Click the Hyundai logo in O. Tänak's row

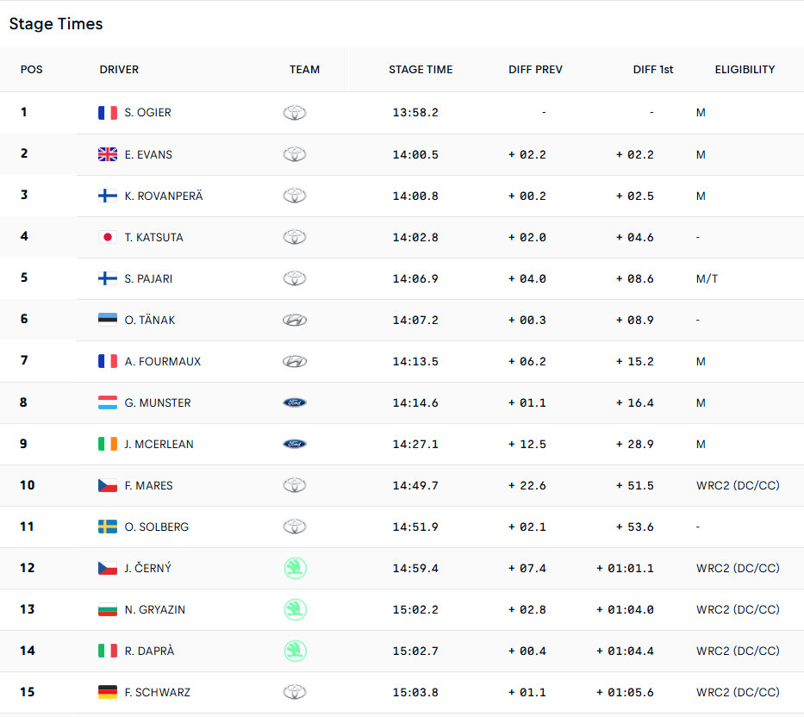pyautogui.click(x=295, y=320)
